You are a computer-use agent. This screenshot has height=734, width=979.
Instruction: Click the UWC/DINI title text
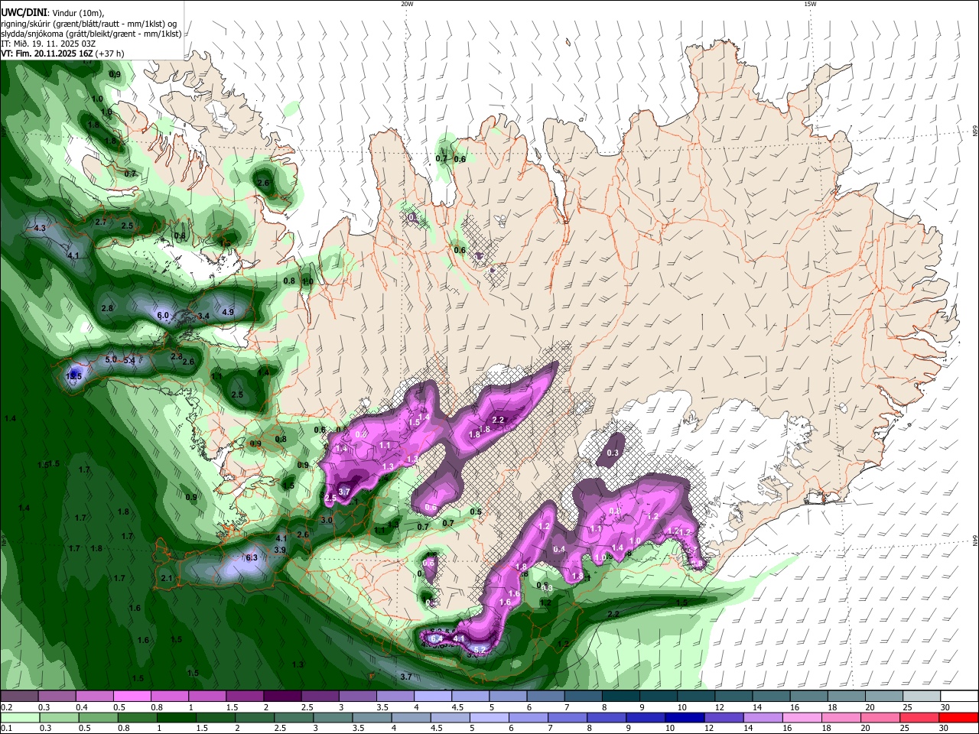[x=24, y=11]
